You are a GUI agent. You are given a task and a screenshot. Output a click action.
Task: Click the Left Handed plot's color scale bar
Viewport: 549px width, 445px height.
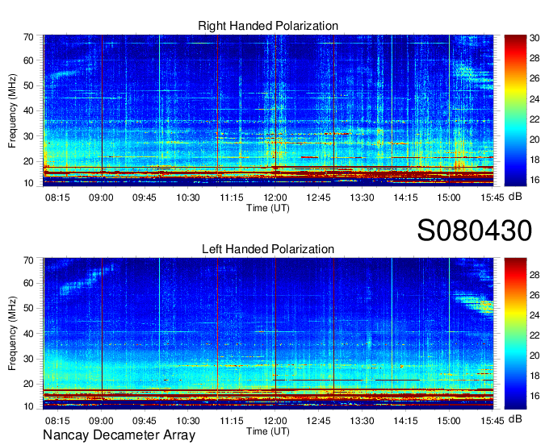click(515, 334)
